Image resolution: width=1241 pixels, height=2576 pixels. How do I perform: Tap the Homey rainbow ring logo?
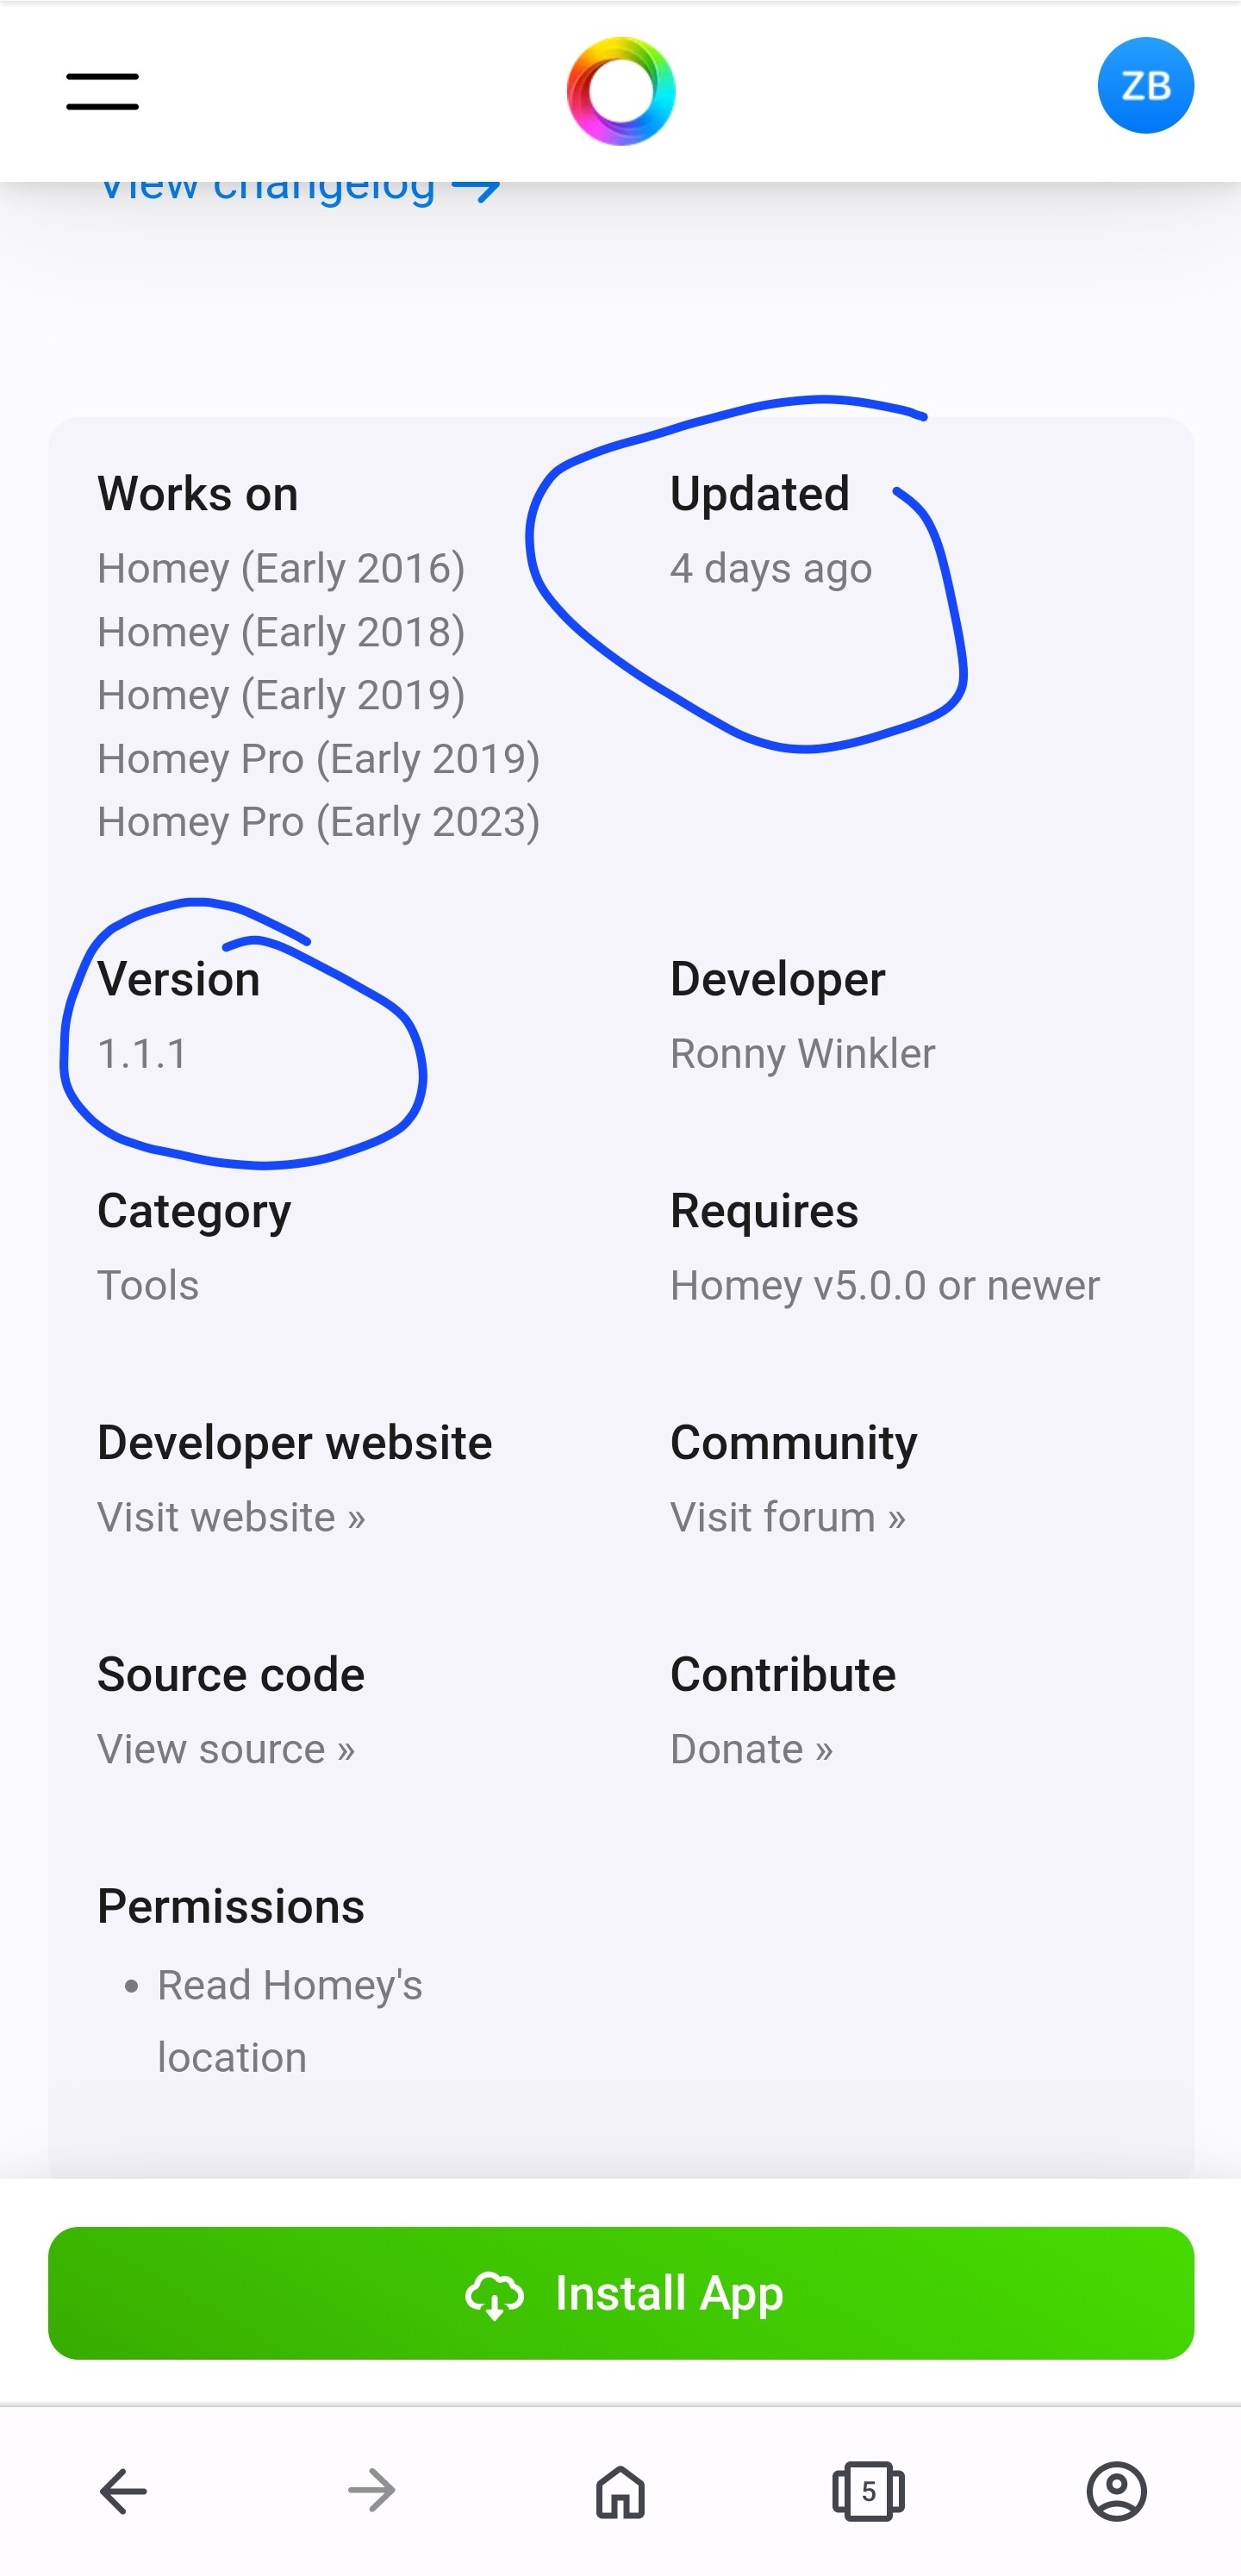[x=620, y=91]
